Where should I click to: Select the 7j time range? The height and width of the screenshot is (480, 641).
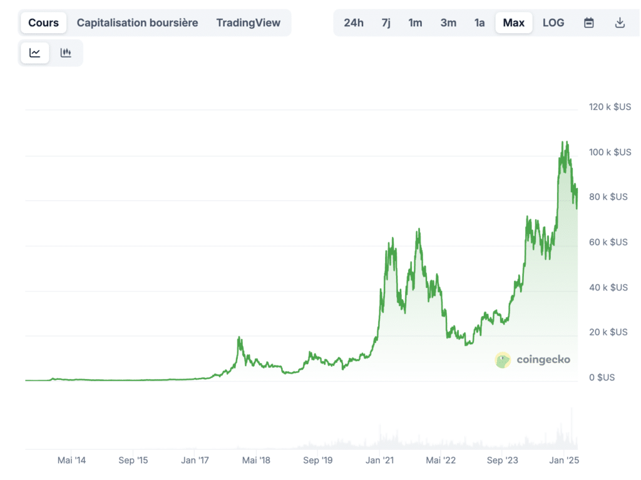click(x=386, y=23)
